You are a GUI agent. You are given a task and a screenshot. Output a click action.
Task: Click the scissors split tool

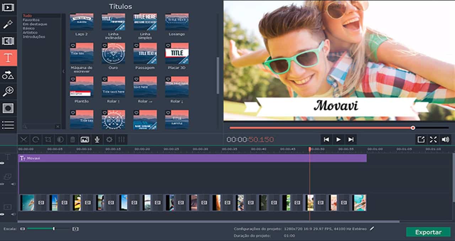click(24, 140)
